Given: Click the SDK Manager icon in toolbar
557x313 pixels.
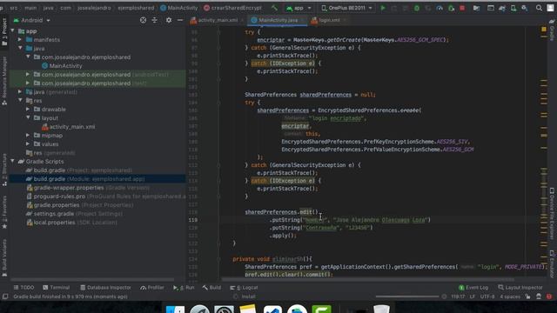Looking at the screenshot, I should 525,8.
